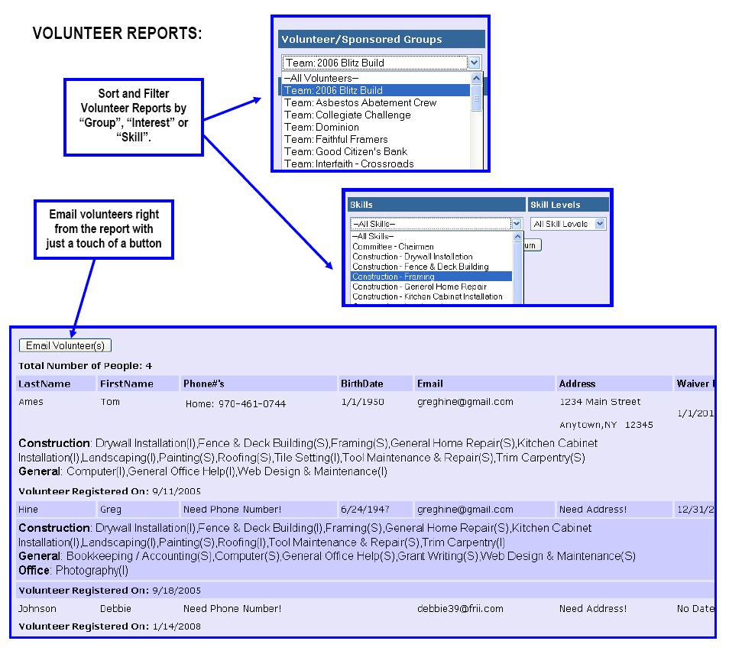This screenshot has width=729, height=654.
Task: Click email debbie39@frii.com
Action: pos(460,608)
